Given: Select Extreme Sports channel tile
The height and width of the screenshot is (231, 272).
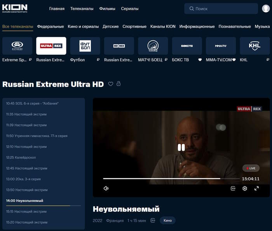Looking at the screenshot, I should point(17,46).
